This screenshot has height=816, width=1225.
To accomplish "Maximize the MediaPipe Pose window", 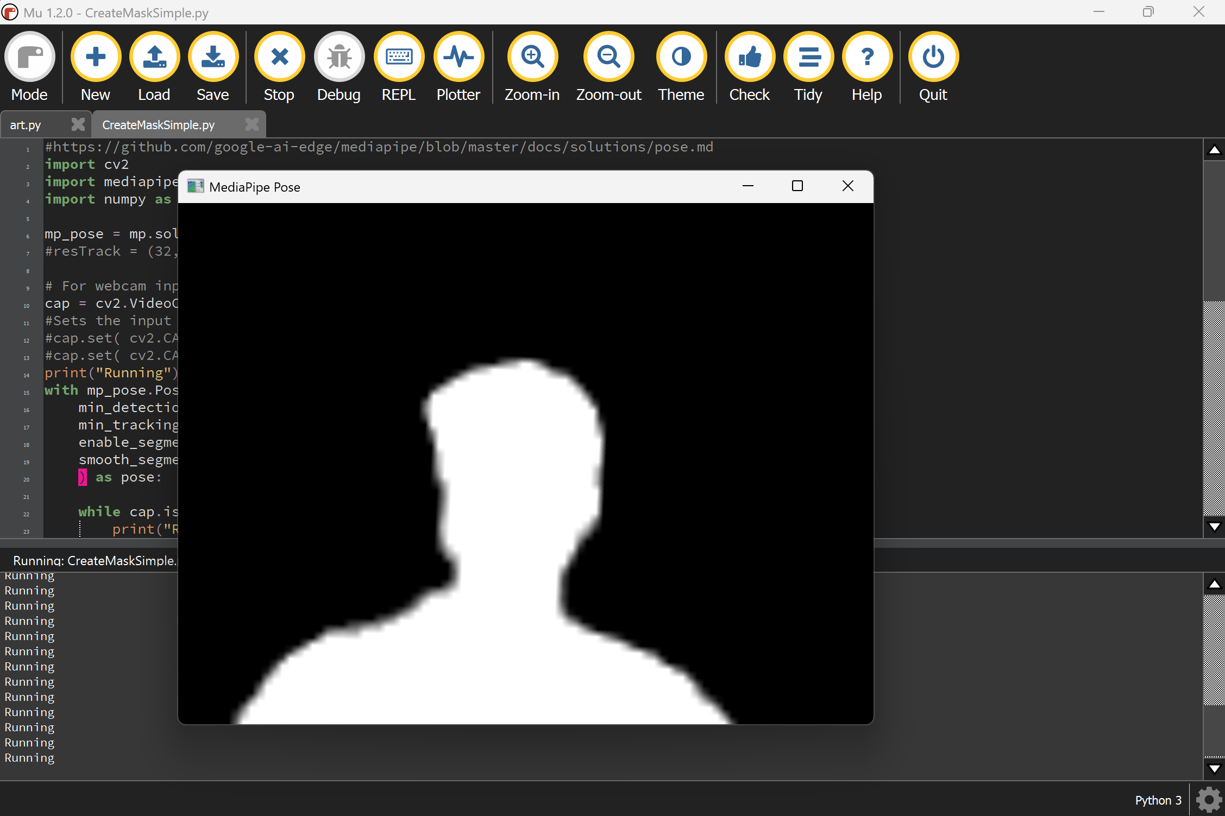I will (x=797, y=186).
